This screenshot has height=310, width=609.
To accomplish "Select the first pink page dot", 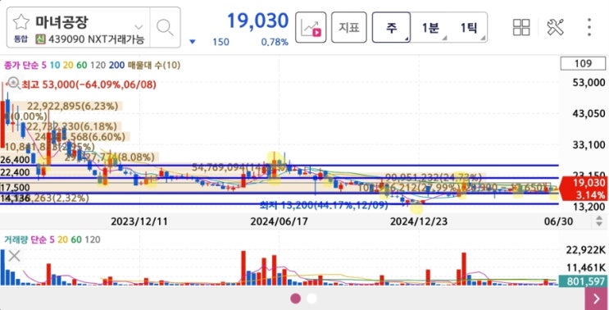I will tap(296, 299).
